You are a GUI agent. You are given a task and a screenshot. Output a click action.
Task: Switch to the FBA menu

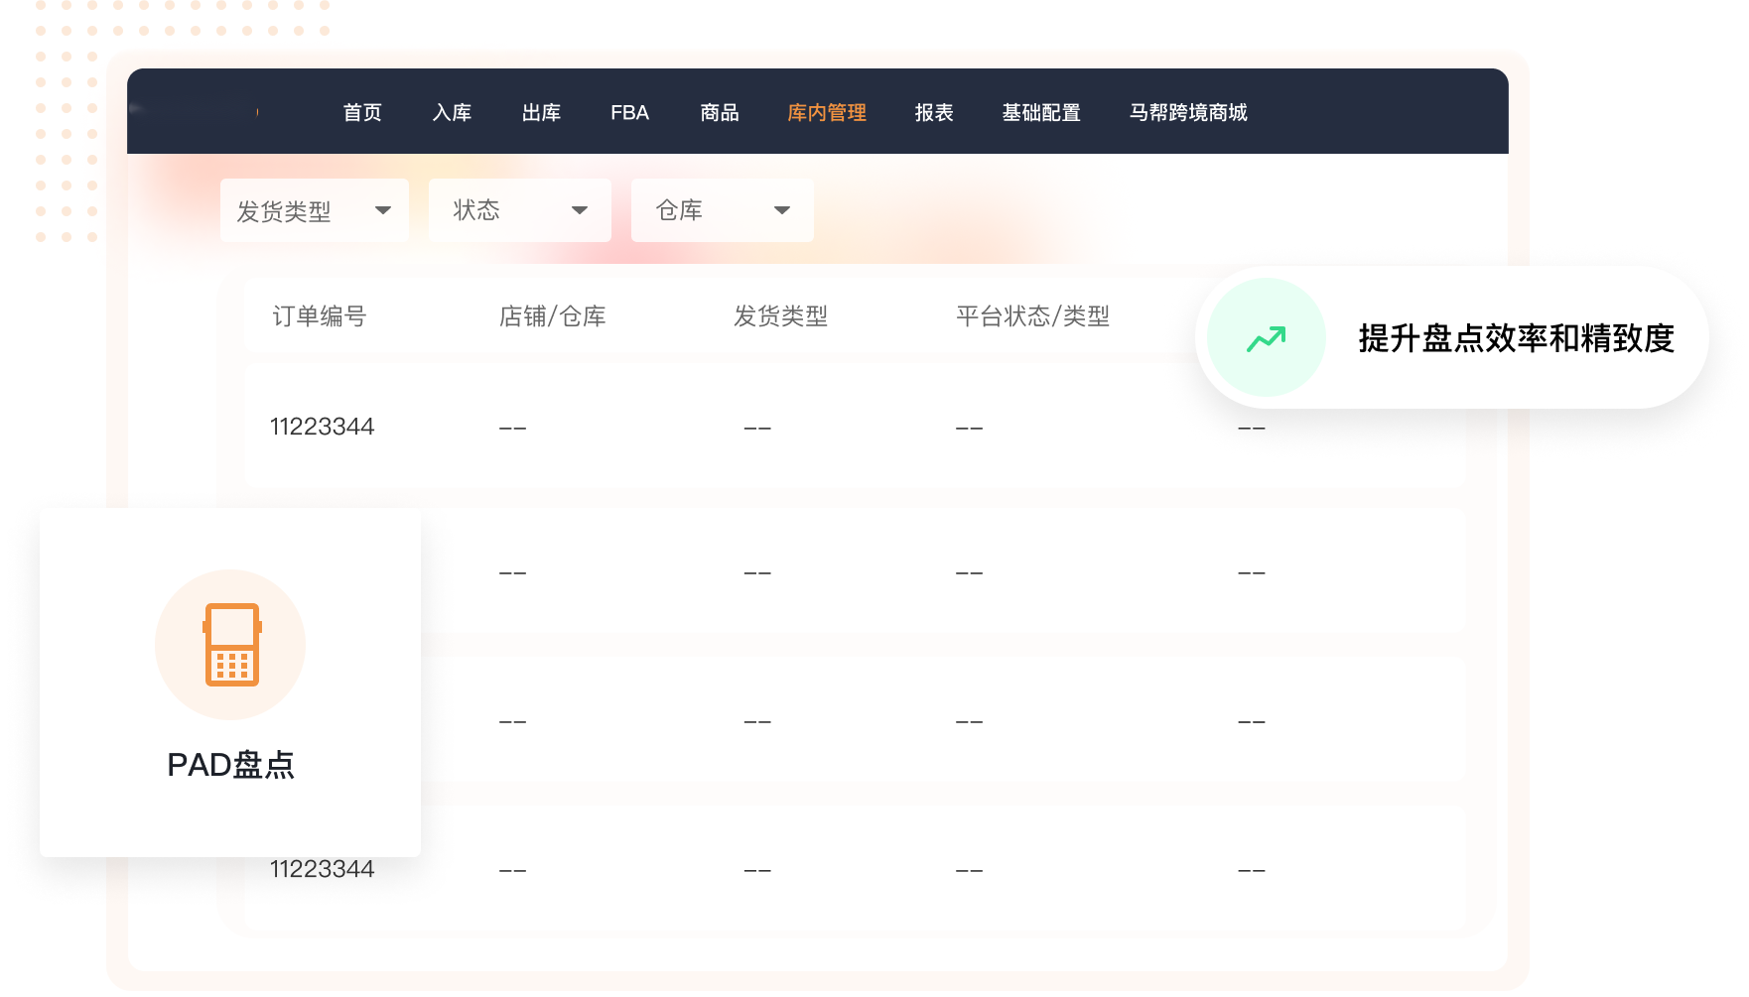point(629,113)
